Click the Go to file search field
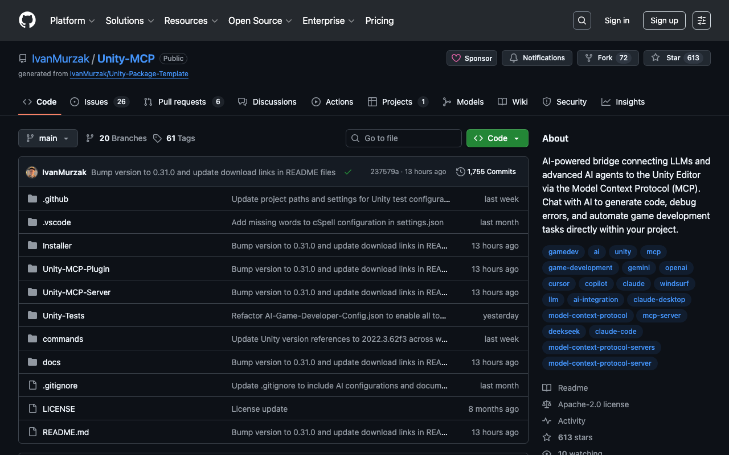The width and height of the screenshot is (729, 455). pos(404,138)
